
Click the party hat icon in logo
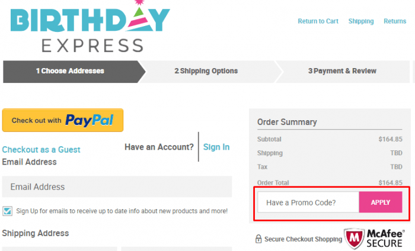coord(141,15)
